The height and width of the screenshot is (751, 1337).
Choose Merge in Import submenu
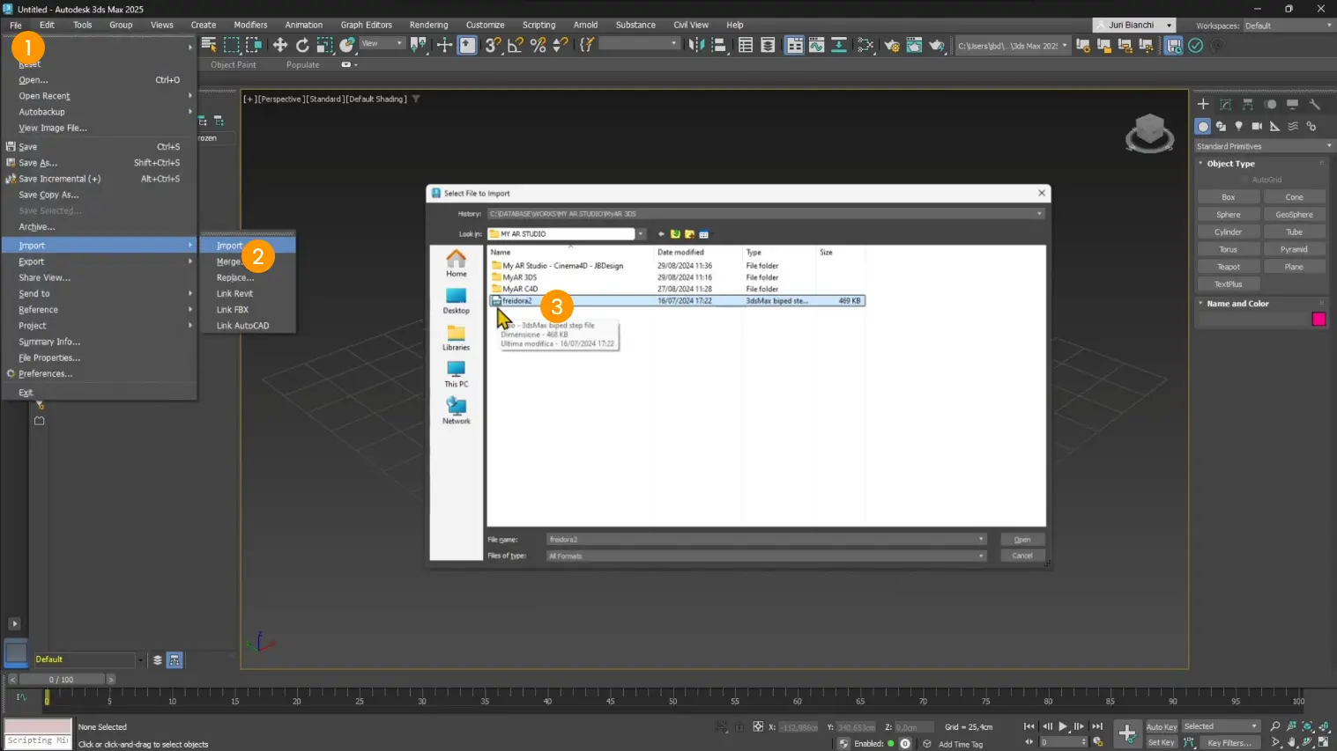[x=229, y=261]
